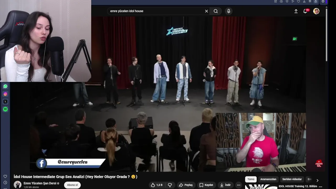Download the video with İndir button
The height and width of the screenshot is (189, 336).
(x=225, y=185)
